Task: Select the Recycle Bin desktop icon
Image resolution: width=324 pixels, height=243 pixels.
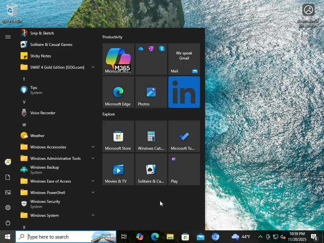Action: [x=12, y=13]
